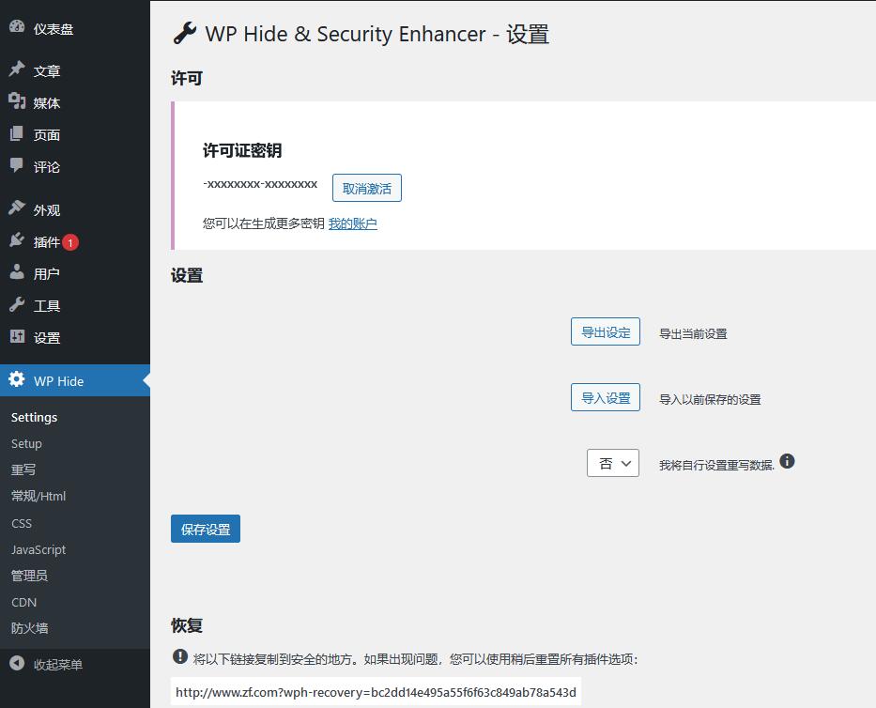This screenshot has width=876, height=708.
Task: Click the 导出设定 button
Action: coord(605,331)
